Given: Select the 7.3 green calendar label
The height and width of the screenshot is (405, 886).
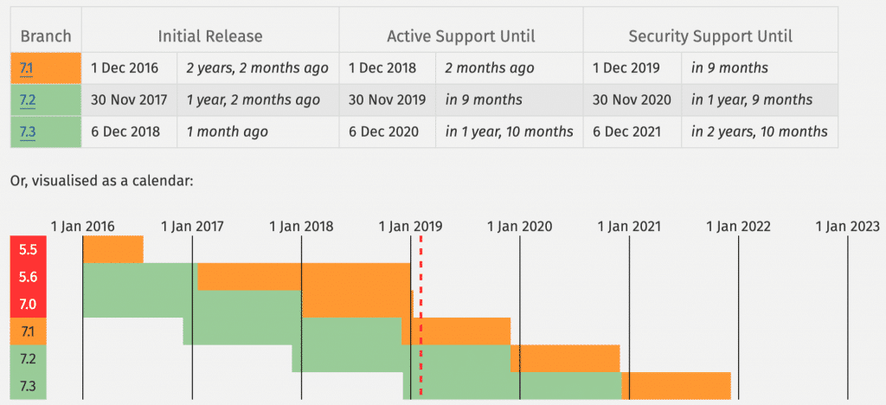Looking at the screenshot, I should (29, 386).
